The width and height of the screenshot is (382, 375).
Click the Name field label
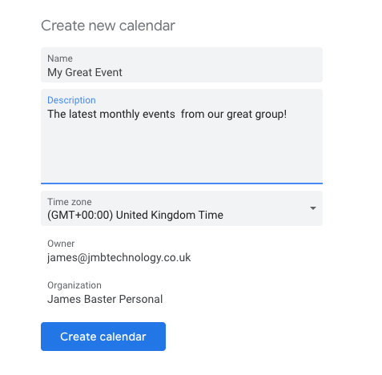point(60,58)
